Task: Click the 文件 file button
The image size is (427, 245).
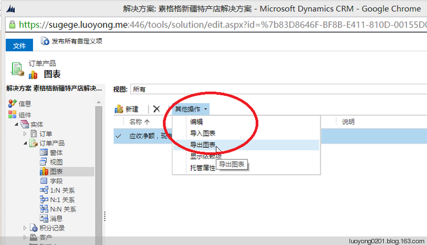Action: click(x=19, y=46)
